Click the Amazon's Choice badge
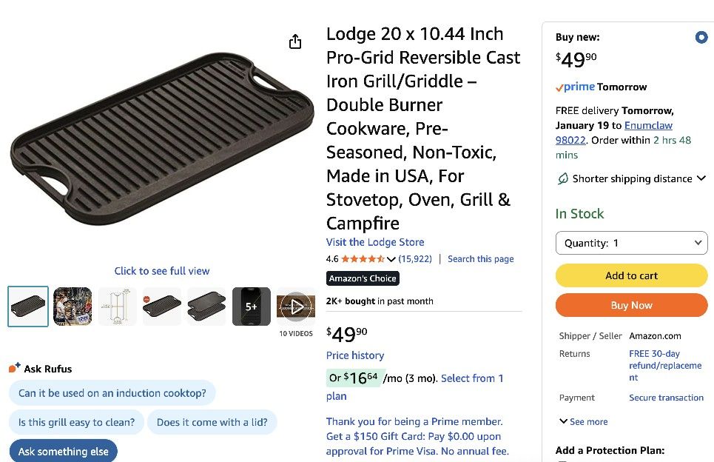This screenshot has width=714, height=462. click(363, 278)
